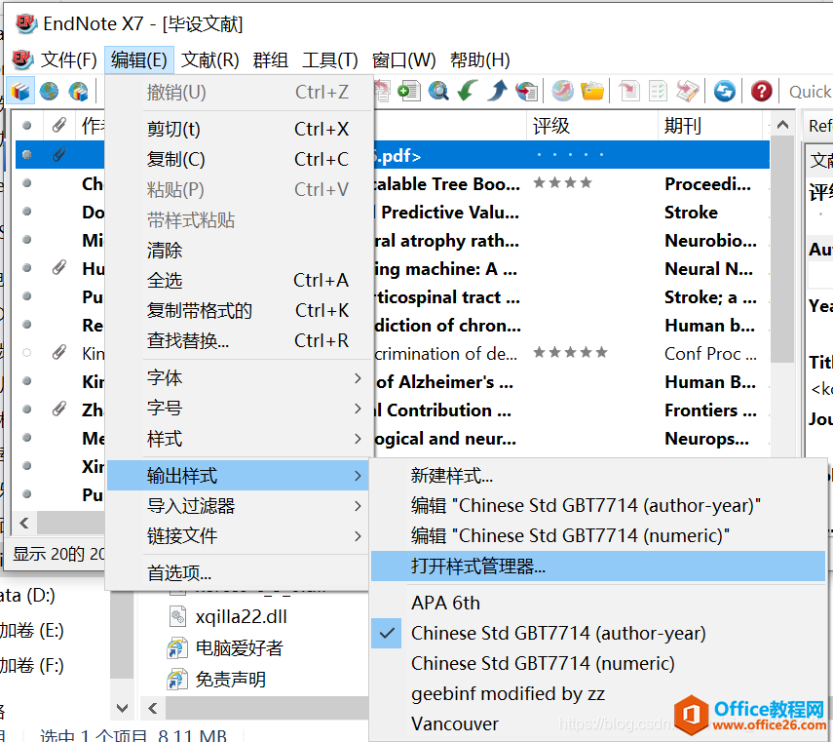Click the Format Bibliography icon

pyautogui.click(x=659, y=91)
